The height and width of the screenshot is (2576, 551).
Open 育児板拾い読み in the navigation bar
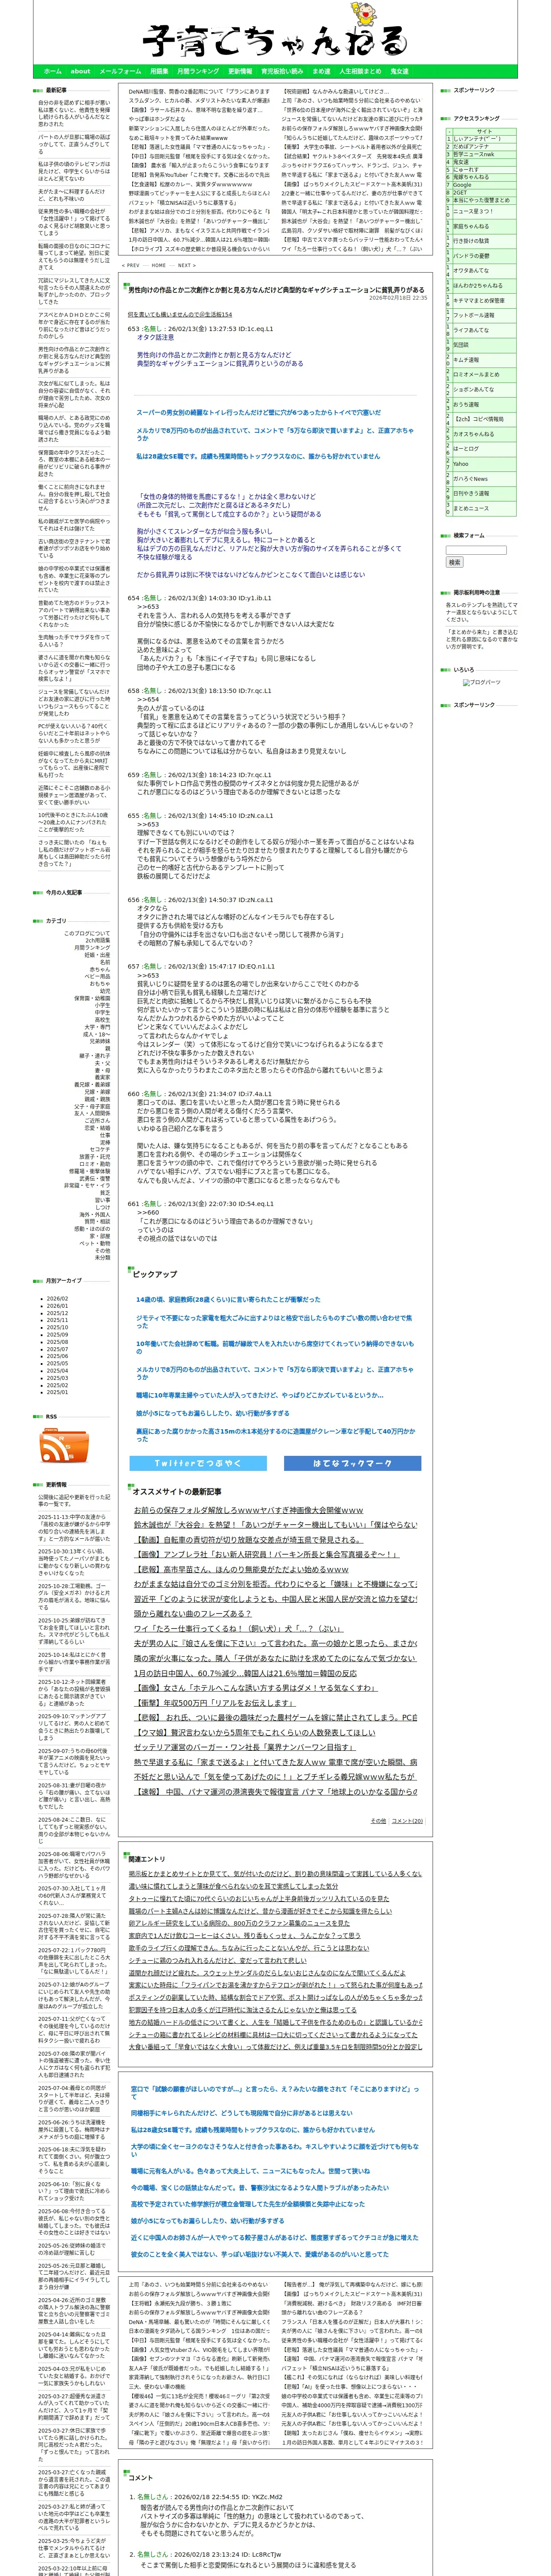tap(282, 72)
